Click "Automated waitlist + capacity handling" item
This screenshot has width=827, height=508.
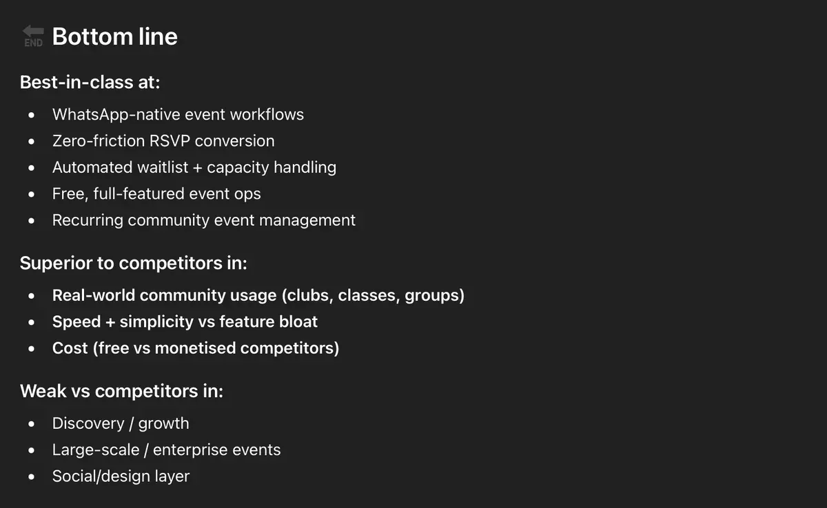[194, 167]
